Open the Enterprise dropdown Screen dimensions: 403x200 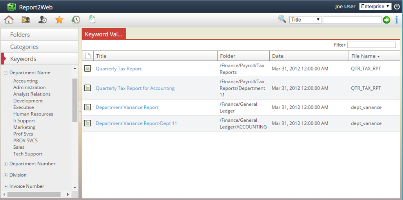(x=375, y=6)
